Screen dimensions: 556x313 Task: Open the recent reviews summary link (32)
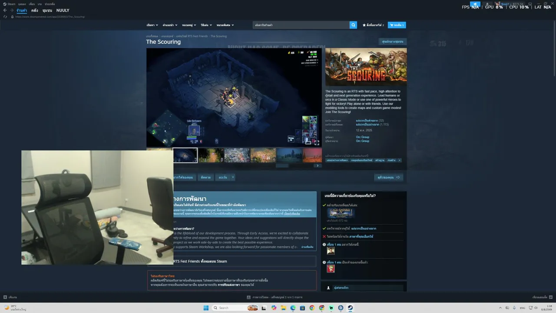[x=370, y=120]
